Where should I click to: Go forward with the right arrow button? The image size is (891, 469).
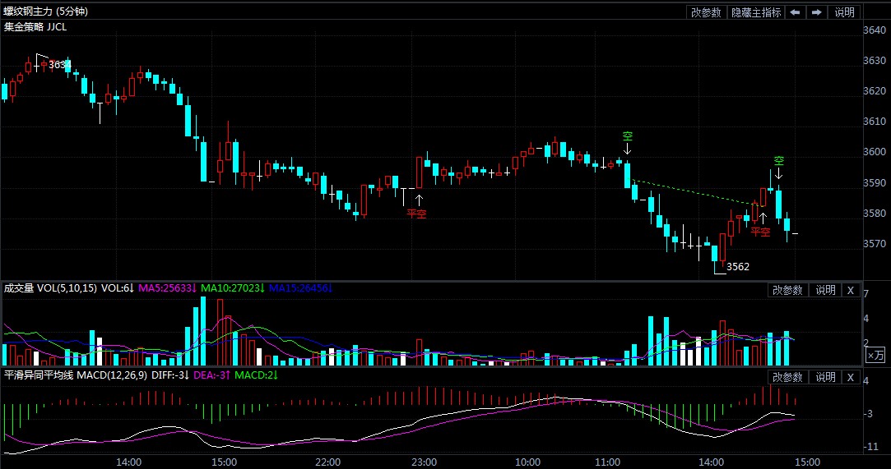[817, 11]
